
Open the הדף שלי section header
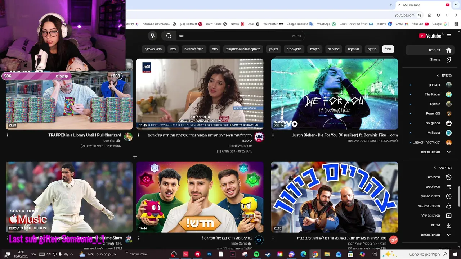tap(443, 168)
